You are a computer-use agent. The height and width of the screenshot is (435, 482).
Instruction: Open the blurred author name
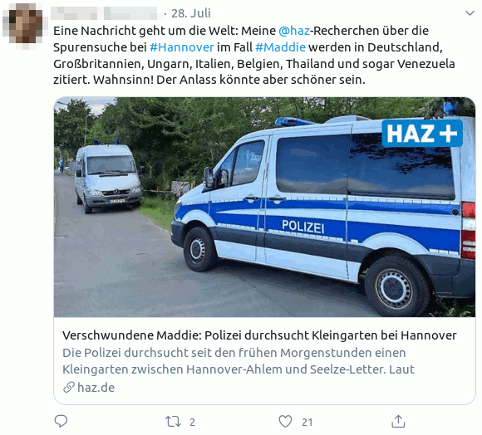[x=106, y=13]
